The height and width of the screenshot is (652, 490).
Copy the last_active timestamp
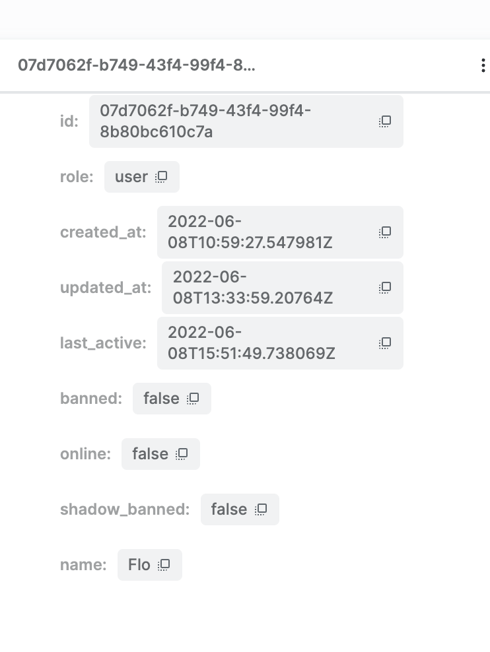[x=385, y=343]
